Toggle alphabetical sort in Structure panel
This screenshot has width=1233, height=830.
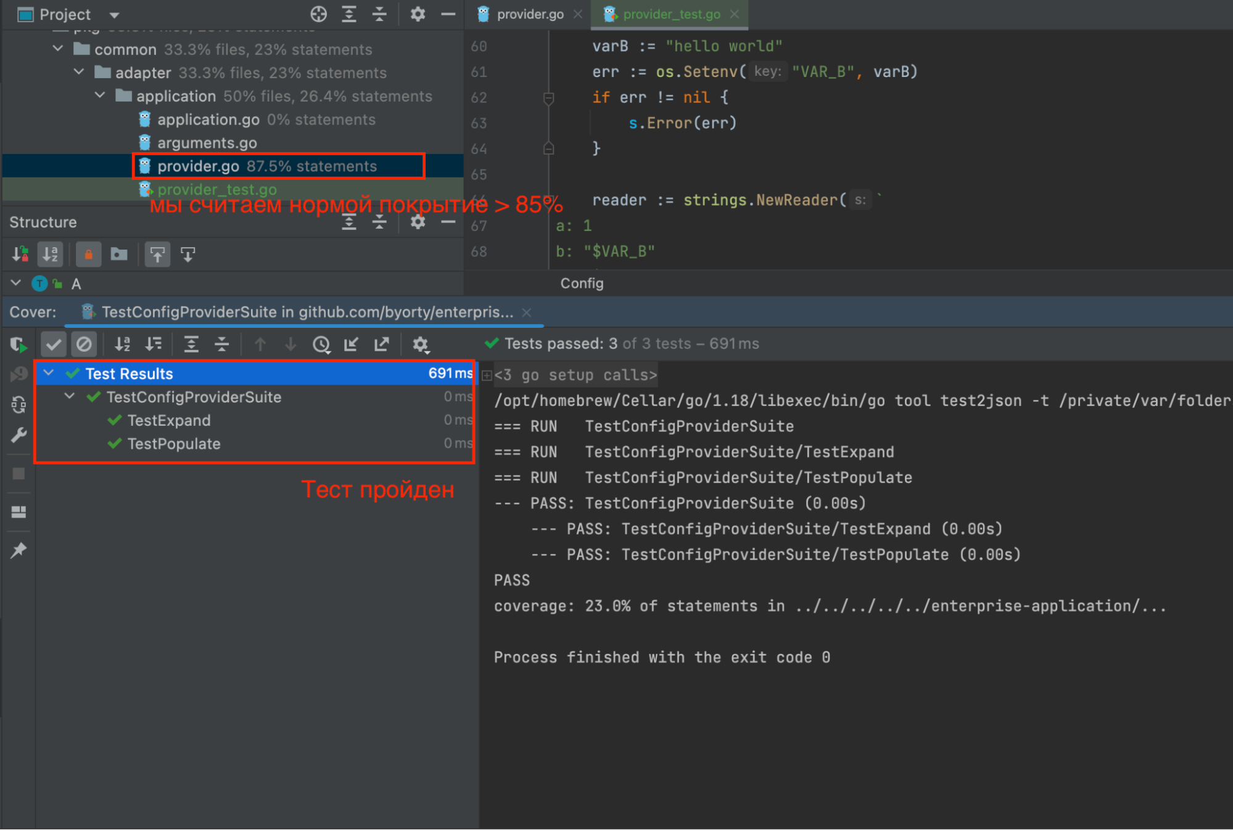tap(51, 254)
